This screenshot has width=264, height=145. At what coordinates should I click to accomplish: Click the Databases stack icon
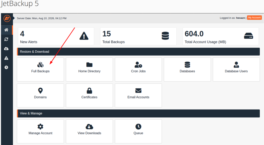(x=187, y=65)
